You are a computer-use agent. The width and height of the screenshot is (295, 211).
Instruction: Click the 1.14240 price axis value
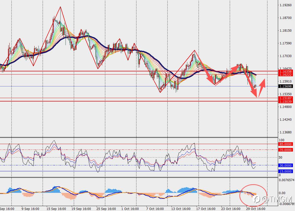(285, 119)
